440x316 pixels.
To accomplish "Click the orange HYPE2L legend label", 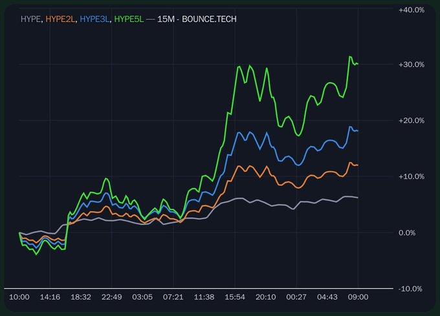I will (x=60, y=19).
